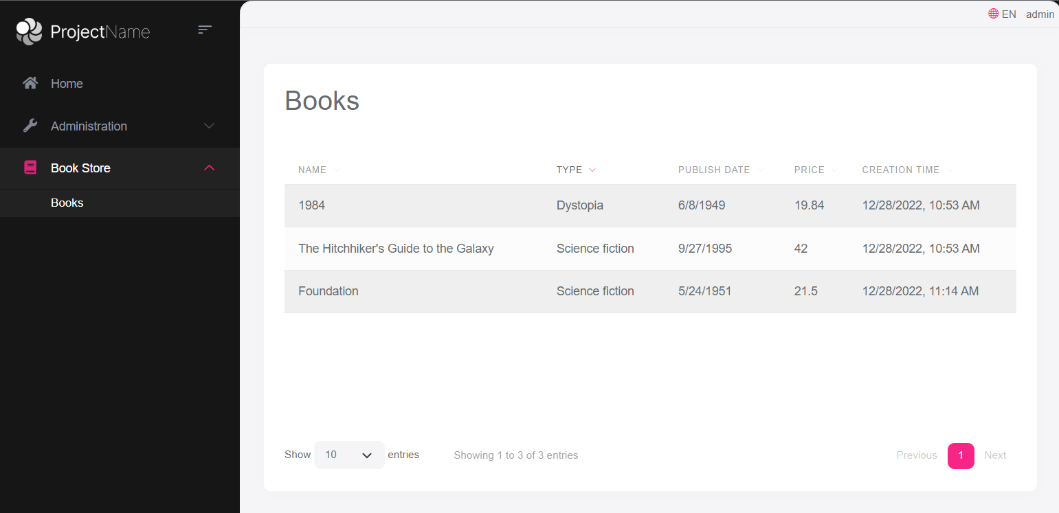
Task: Open the language globe icon
Action: pos(992,13)
